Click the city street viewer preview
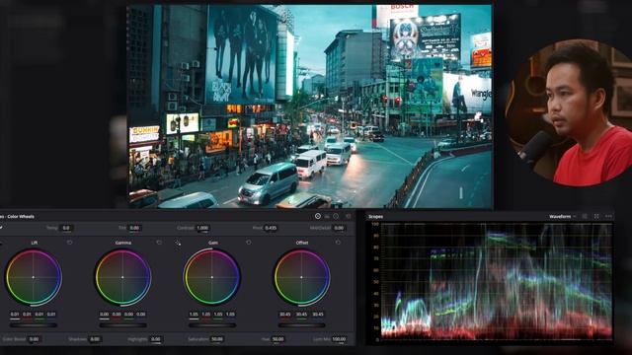632x355 pixels. pos(310,106)
